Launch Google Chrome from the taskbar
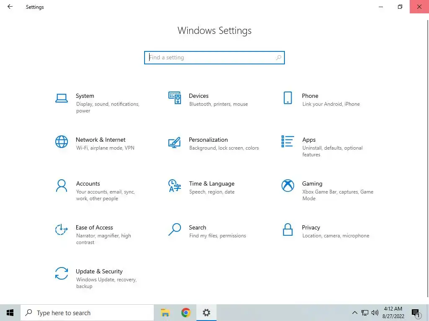The width and height of the screenshot is (429, 321). [x=186, y=313]
